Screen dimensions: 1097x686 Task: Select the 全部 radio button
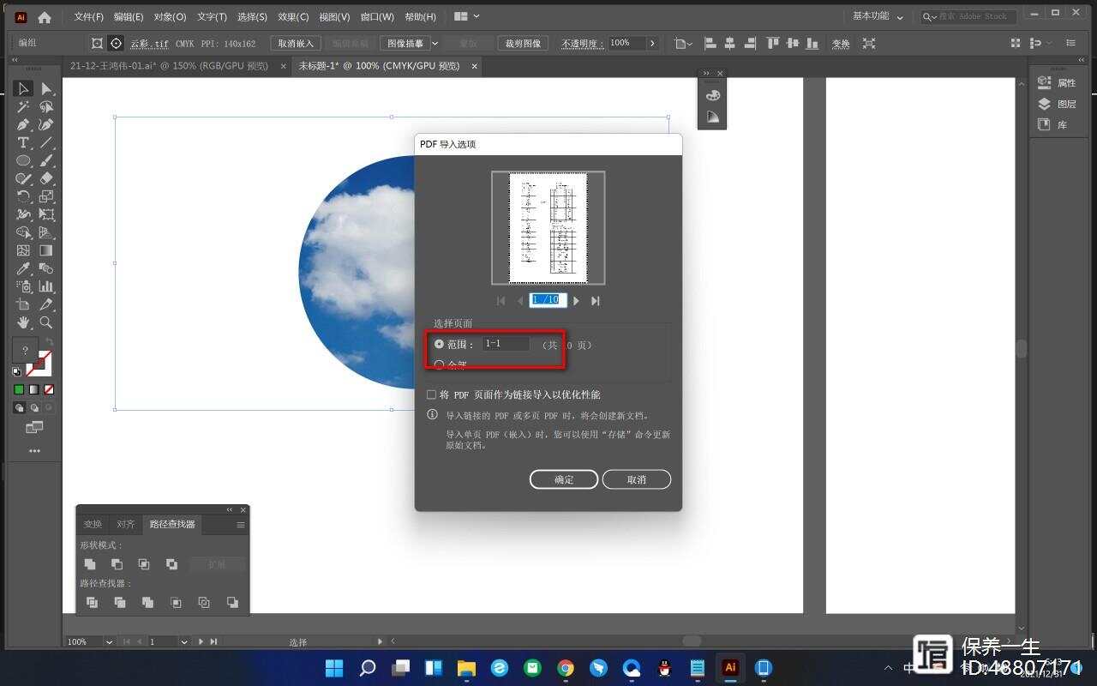[440, 364]
